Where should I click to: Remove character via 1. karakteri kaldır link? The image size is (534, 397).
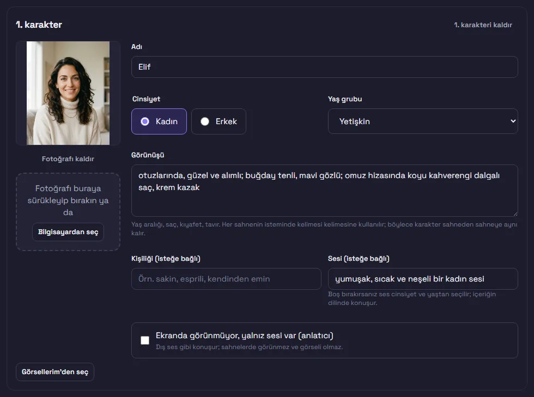[483, 25]
